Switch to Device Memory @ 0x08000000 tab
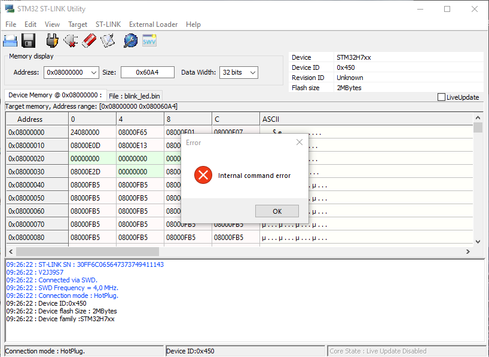This screenshot has width=489, height=357. [x=55, y=95]
